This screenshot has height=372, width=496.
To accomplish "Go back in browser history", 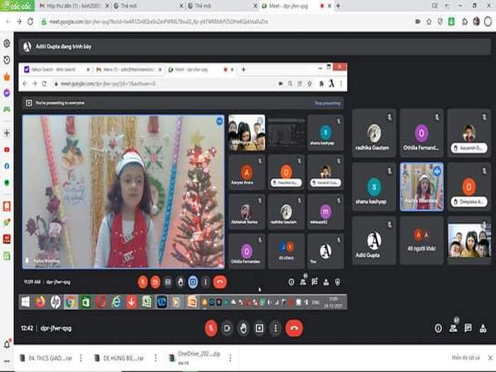I will point(8,21).
